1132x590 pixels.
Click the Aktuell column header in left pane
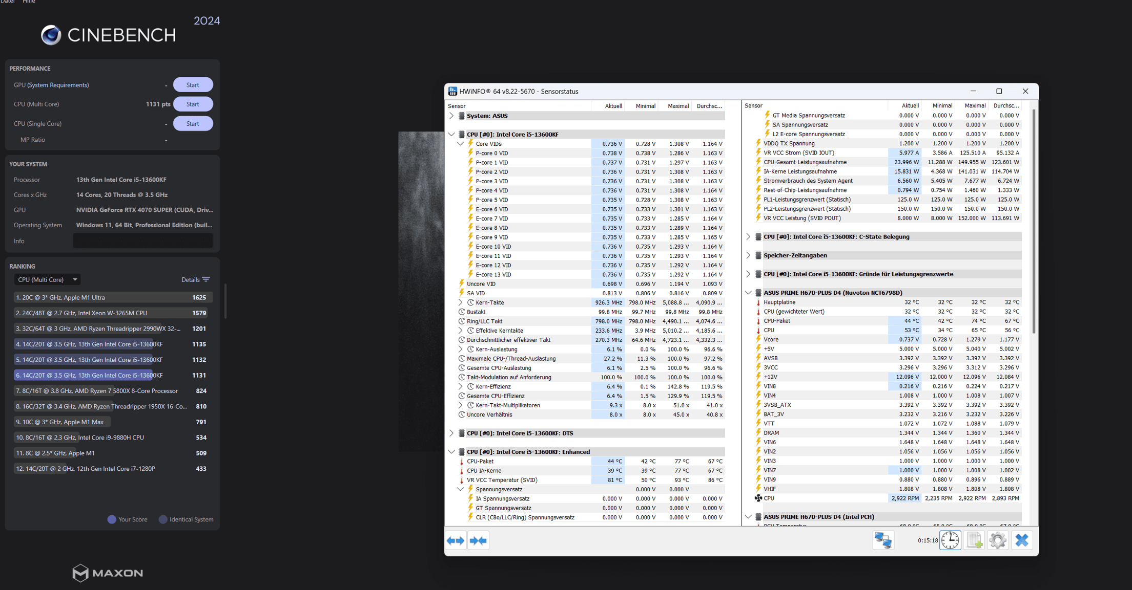pyautogui.click(x=608, y=106)
